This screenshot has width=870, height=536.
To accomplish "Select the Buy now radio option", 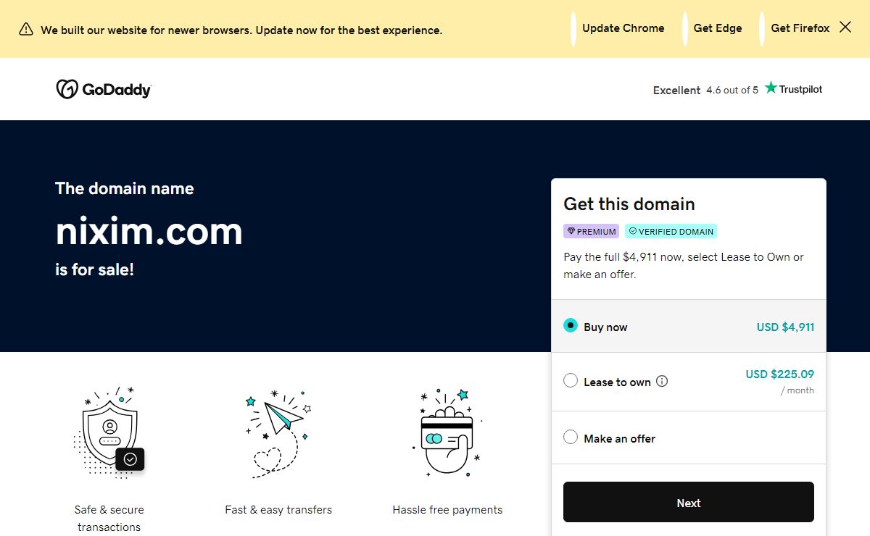I will [571, 326].
